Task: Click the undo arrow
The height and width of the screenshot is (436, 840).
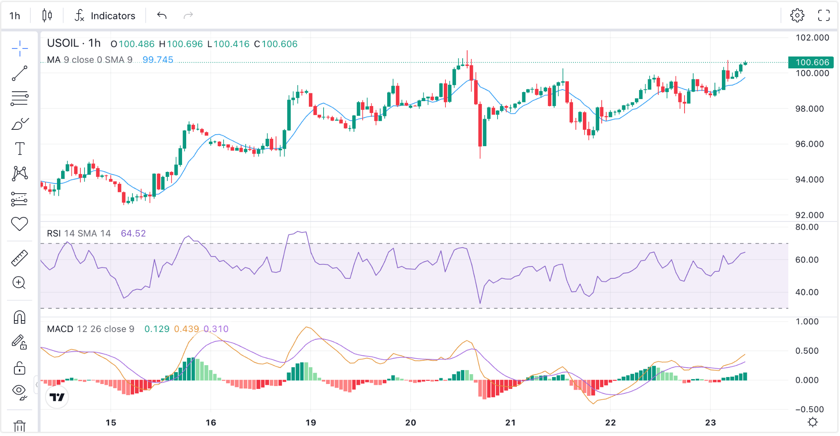Action: pyautogui.click(x=162, y=16)
